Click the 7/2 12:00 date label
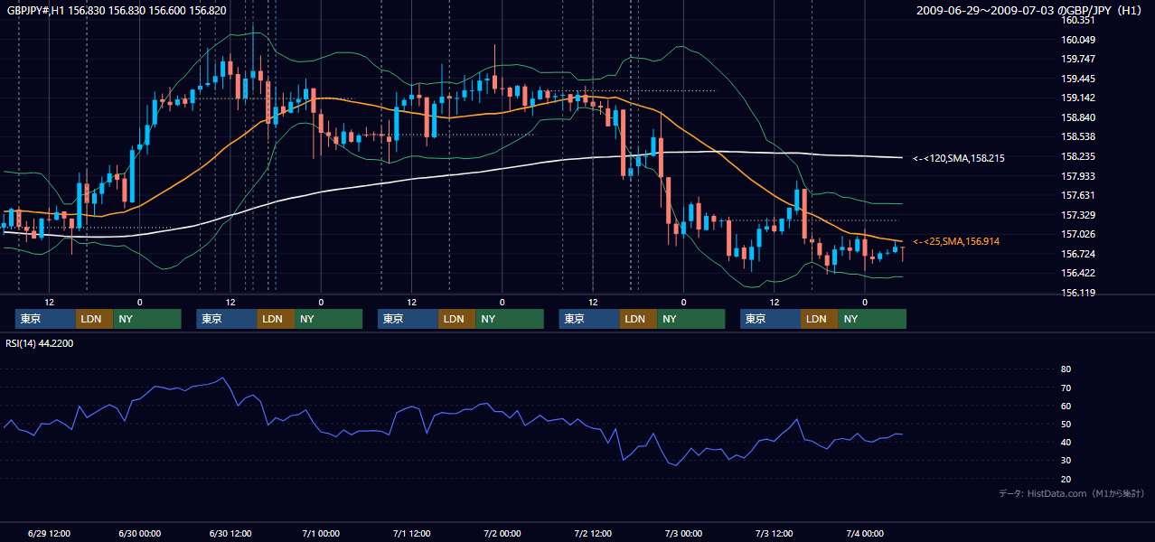The image size is (1155, 542). click(x=593, y=533)
